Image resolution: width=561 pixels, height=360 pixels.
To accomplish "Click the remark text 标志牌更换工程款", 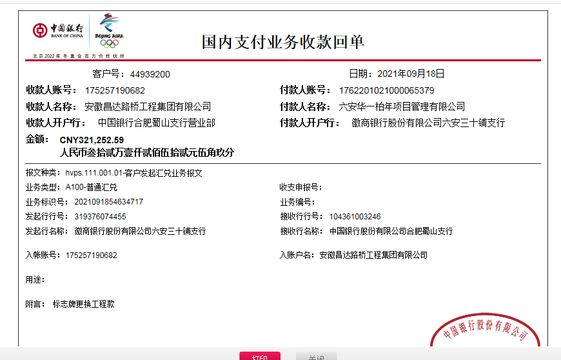I will pos(83,304).
